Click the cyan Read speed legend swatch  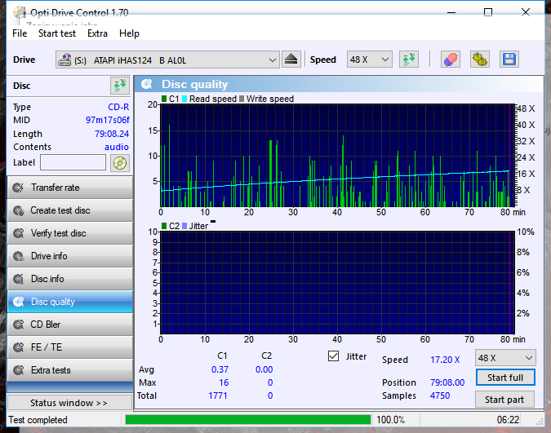184,99
